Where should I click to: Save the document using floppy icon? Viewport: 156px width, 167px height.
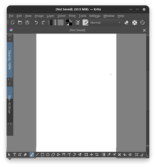[x=27, y=23]
